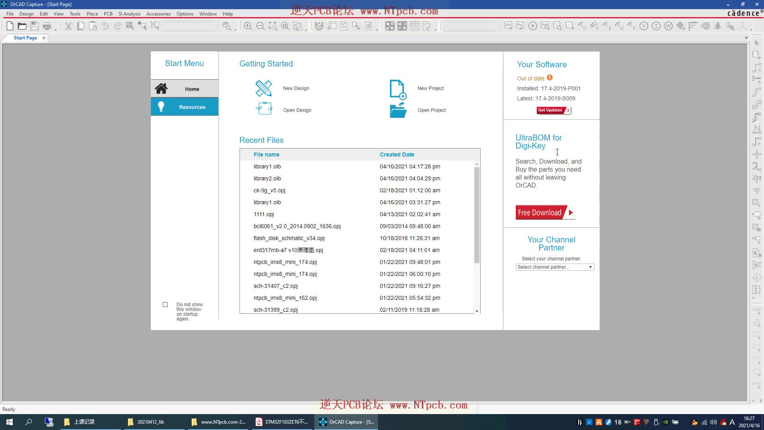Click the Zoom to Area icon
Screen dimensions: 764x430
pos(273,26)
